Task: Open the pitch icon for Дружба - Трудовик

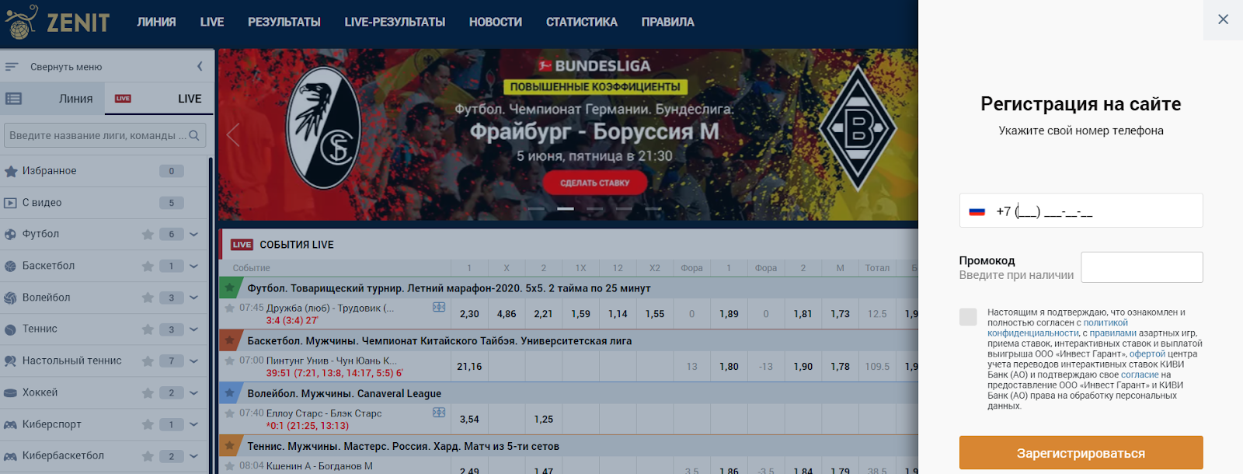Action: [439, 307]
